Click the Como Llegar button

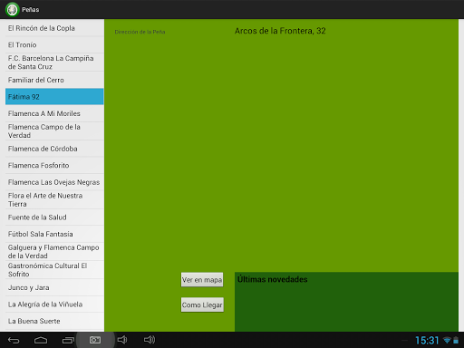pyautogui.click(x=202, y=304)
